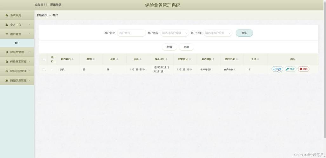The height and width of the screenshot is (158, 326).
Task: Focus the 客户姓名 search input field
Action: [131, 33]
